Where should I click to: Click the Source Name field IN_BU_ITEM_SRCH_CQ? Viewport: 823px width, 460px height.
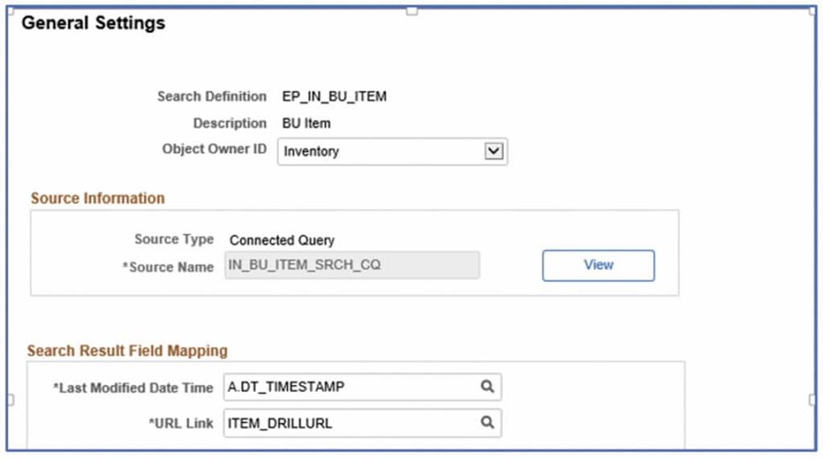pyautogui.click(x=352, y=265)
